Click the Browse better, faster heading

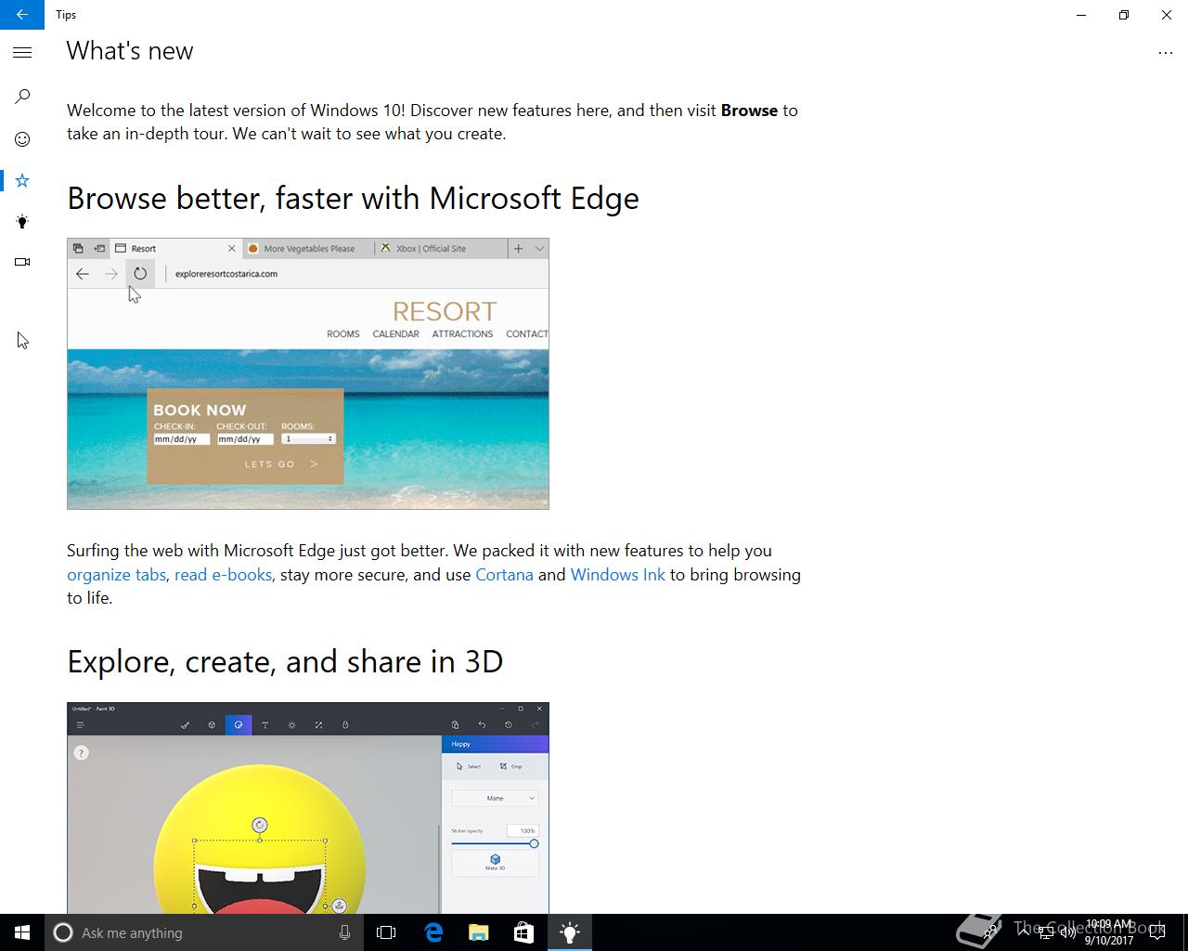click(353, 198)
